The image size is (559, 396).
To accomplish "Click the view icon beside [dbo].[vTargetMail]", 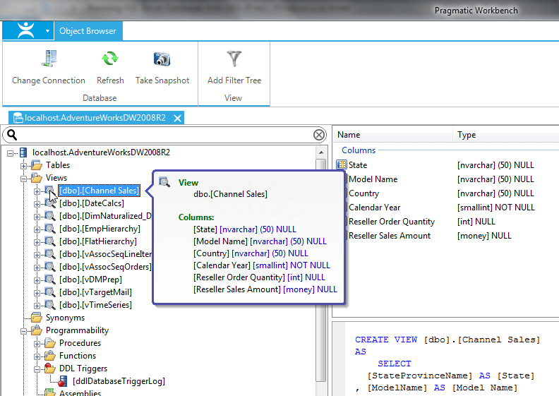I will pyautogui.click(x=50, y=292).
